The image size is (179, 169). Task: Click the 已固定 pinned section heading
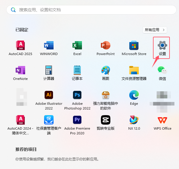tap(22, 30)
